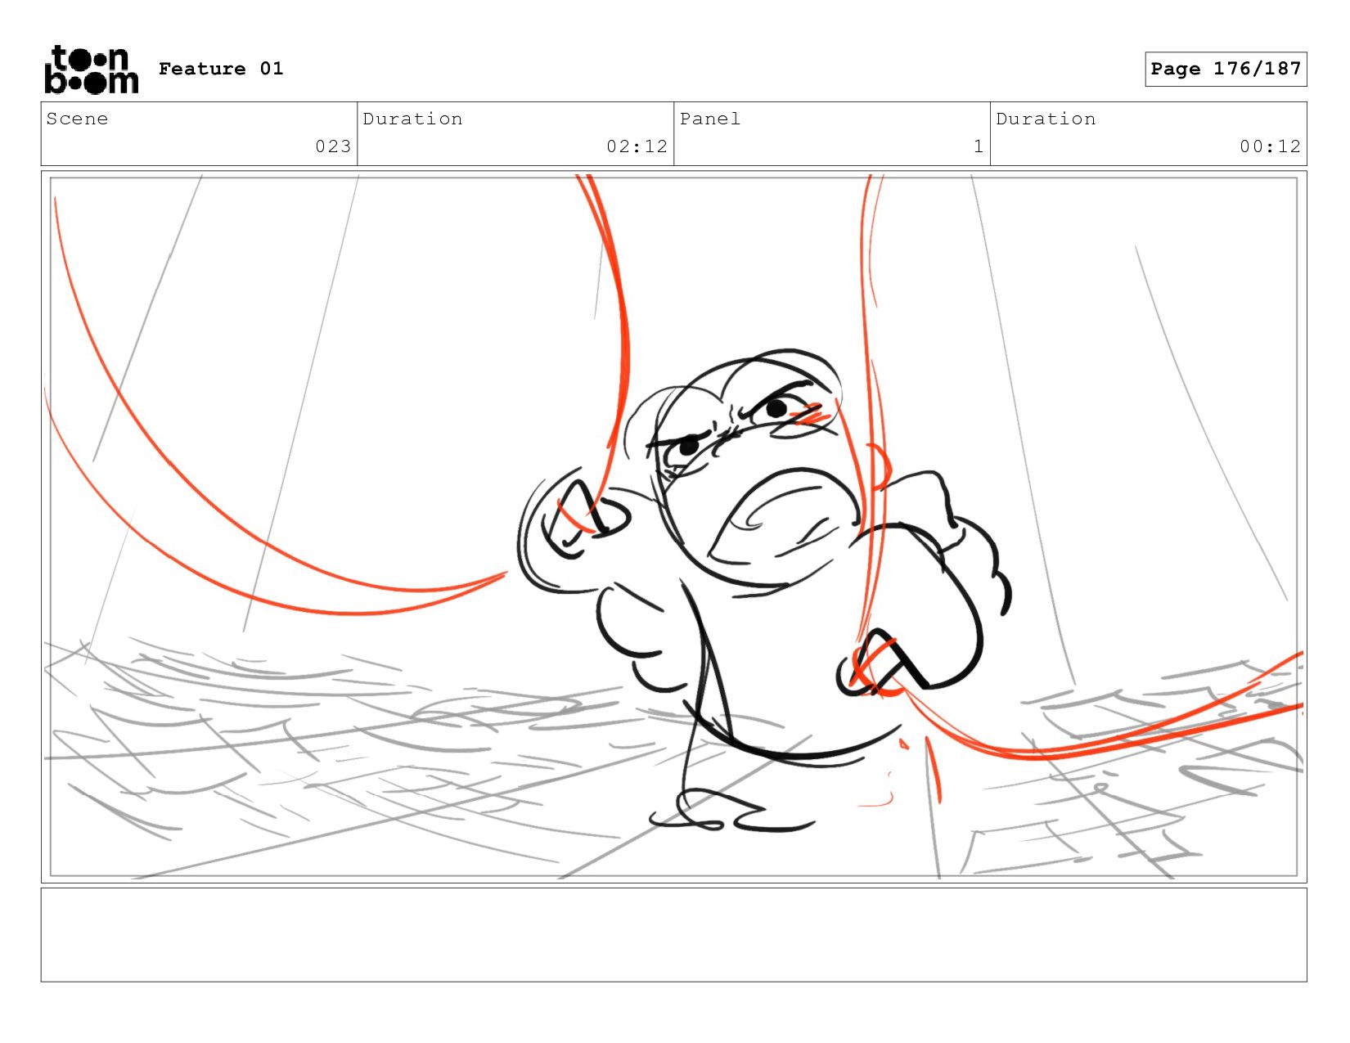Screen dimensions: 1350x1043
Task: Click the scene duration value '02:12'
Action: [637, 146]
